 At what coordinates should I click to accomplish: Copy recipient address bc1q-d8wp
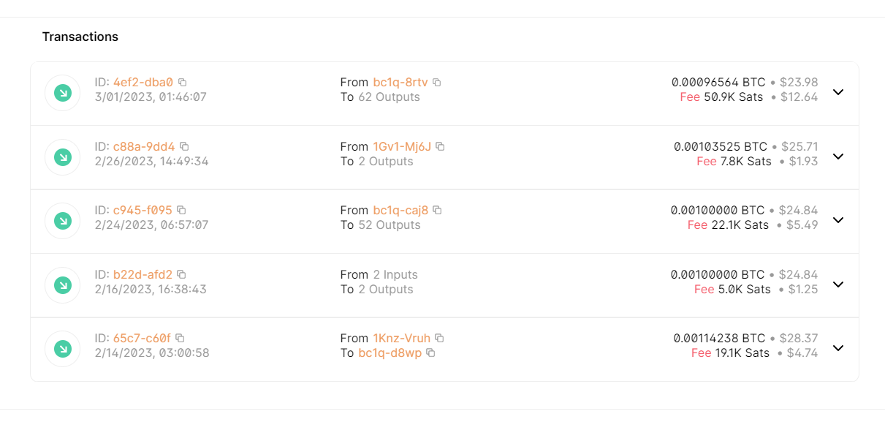click(430, 353)
